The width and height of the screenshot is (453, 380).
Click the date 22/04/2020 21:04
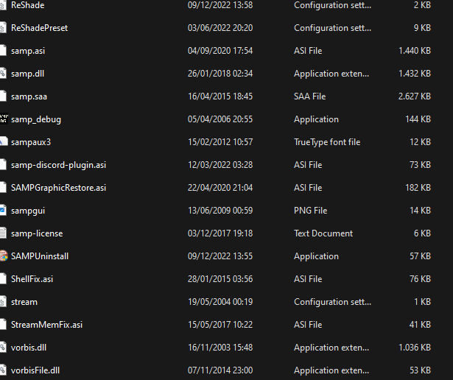(x=220, y=187)
